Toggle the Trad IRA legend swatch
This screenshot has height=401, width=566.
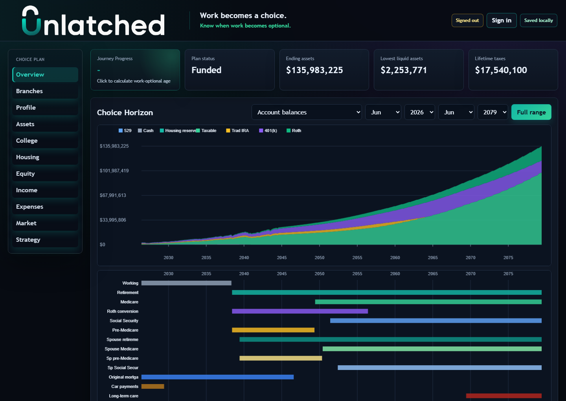228,131
